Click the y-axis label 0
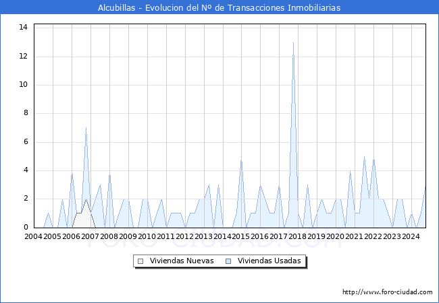 [x=26, y=227]
